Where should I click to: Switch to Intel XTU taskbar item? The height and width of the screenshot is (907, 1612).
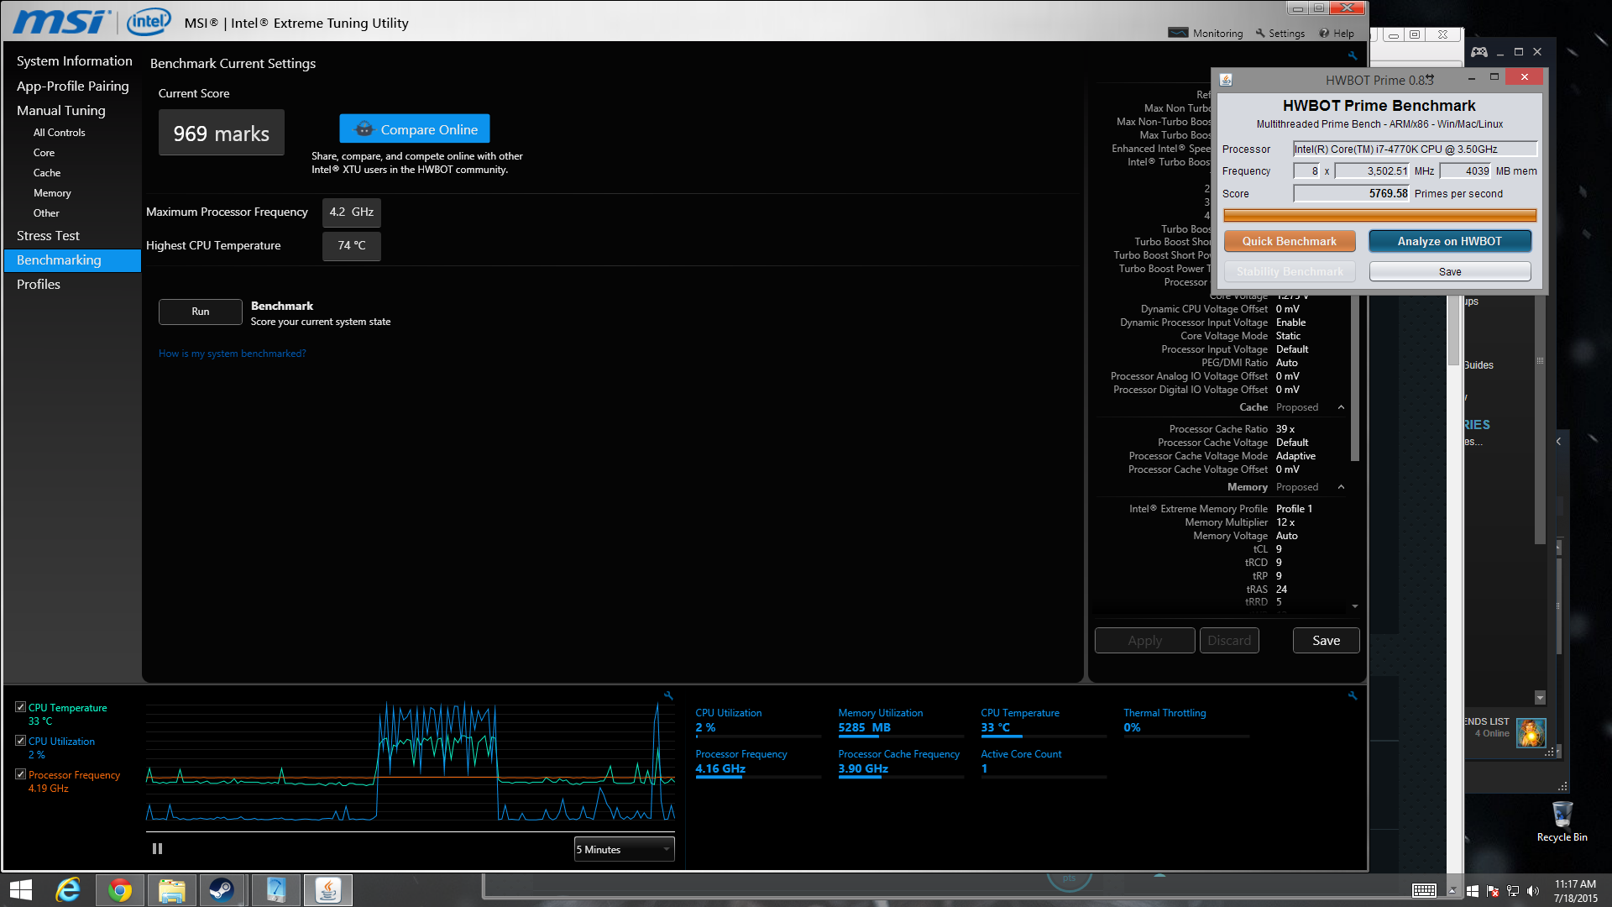click(276, 890)
